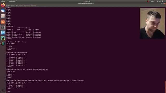This screenshot has width=166, height=93.
Task: Open the Files manager dock icon
Action: (3, 16)
